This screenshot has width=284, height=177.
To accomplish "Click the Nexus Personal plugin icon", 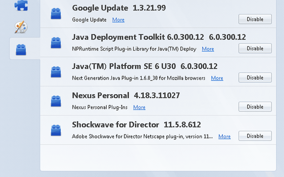I will coord(56,101).
